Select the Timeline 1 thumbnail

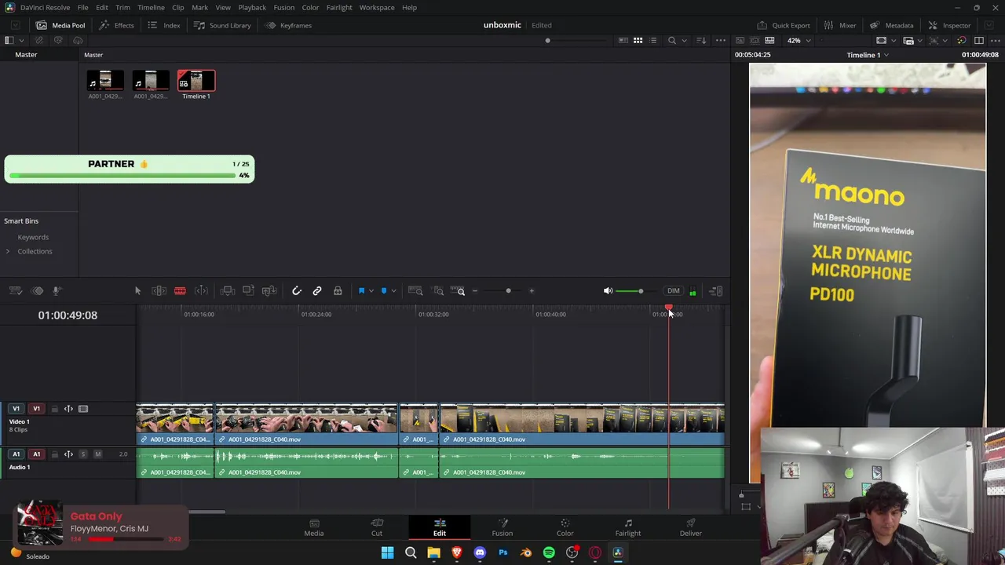pyautogui.click(x=196, y=82)
